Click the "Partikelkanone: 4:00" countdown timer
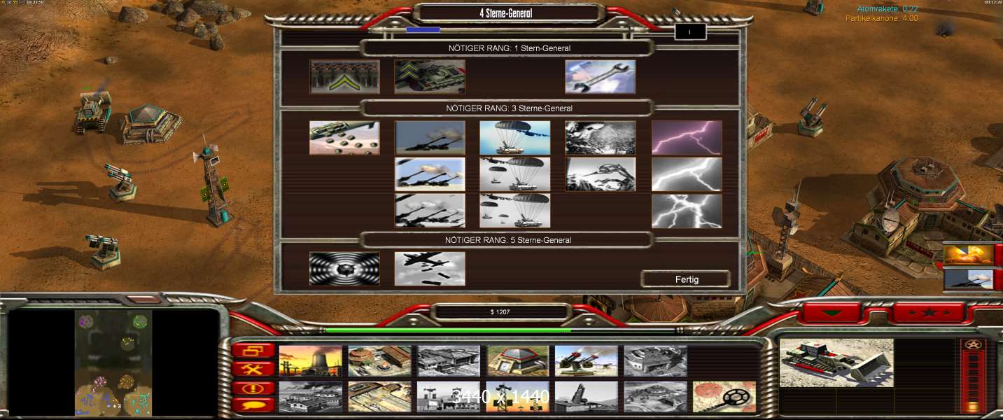 coord(881,18)
